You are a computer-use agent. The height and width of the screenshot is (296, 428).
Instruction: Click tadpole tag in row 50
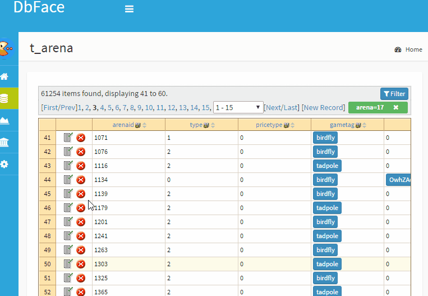click(327, 264)
